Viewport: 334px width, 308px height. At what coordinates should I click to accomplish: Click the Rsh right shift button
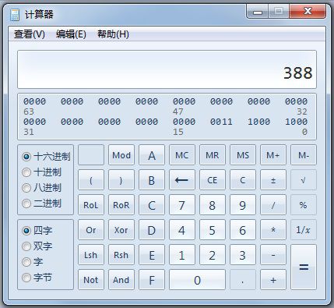pos(121,255)
